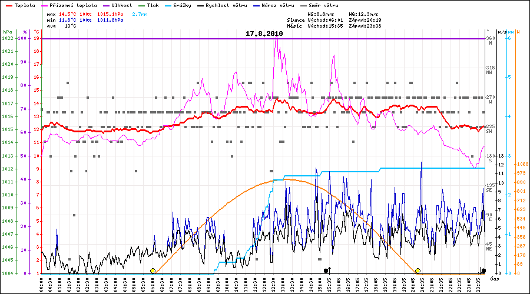Click the magenta Přízemní teplota legend swatch
This screenshot has height=294, width=530.
tap(44, 6)
